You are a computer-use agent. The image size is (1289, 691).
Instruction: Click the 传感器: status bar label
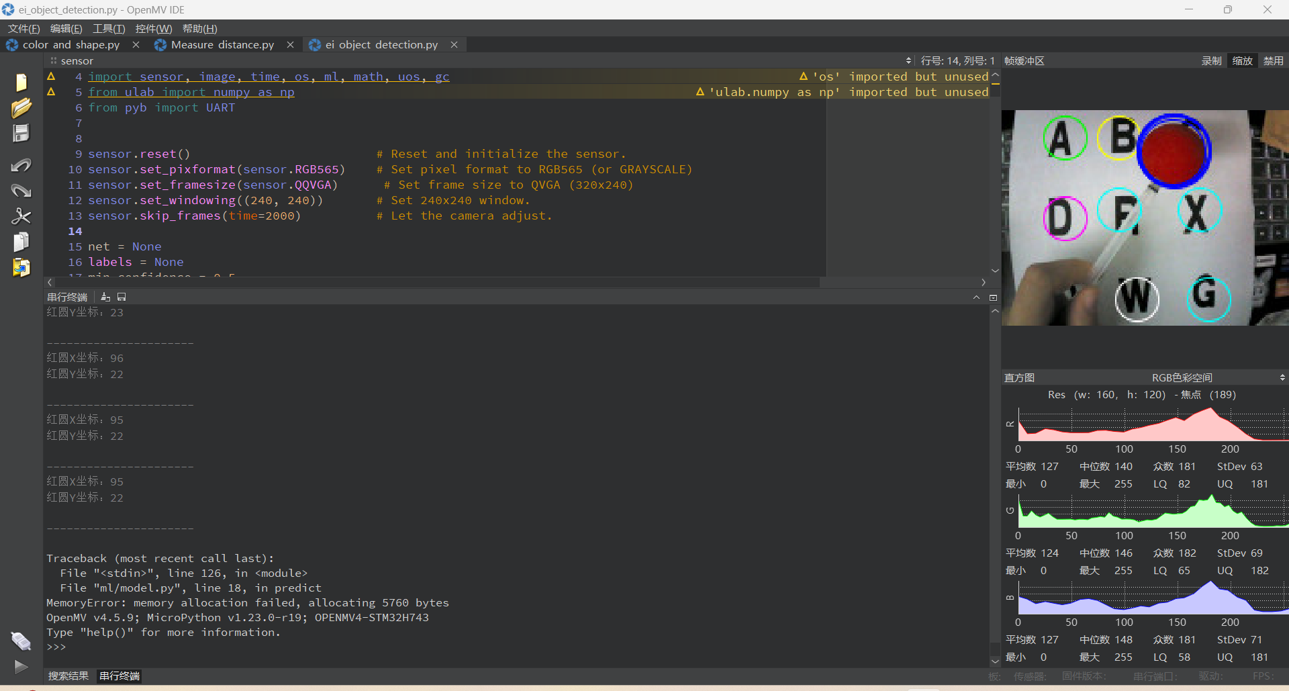[x=1030, y=676]
